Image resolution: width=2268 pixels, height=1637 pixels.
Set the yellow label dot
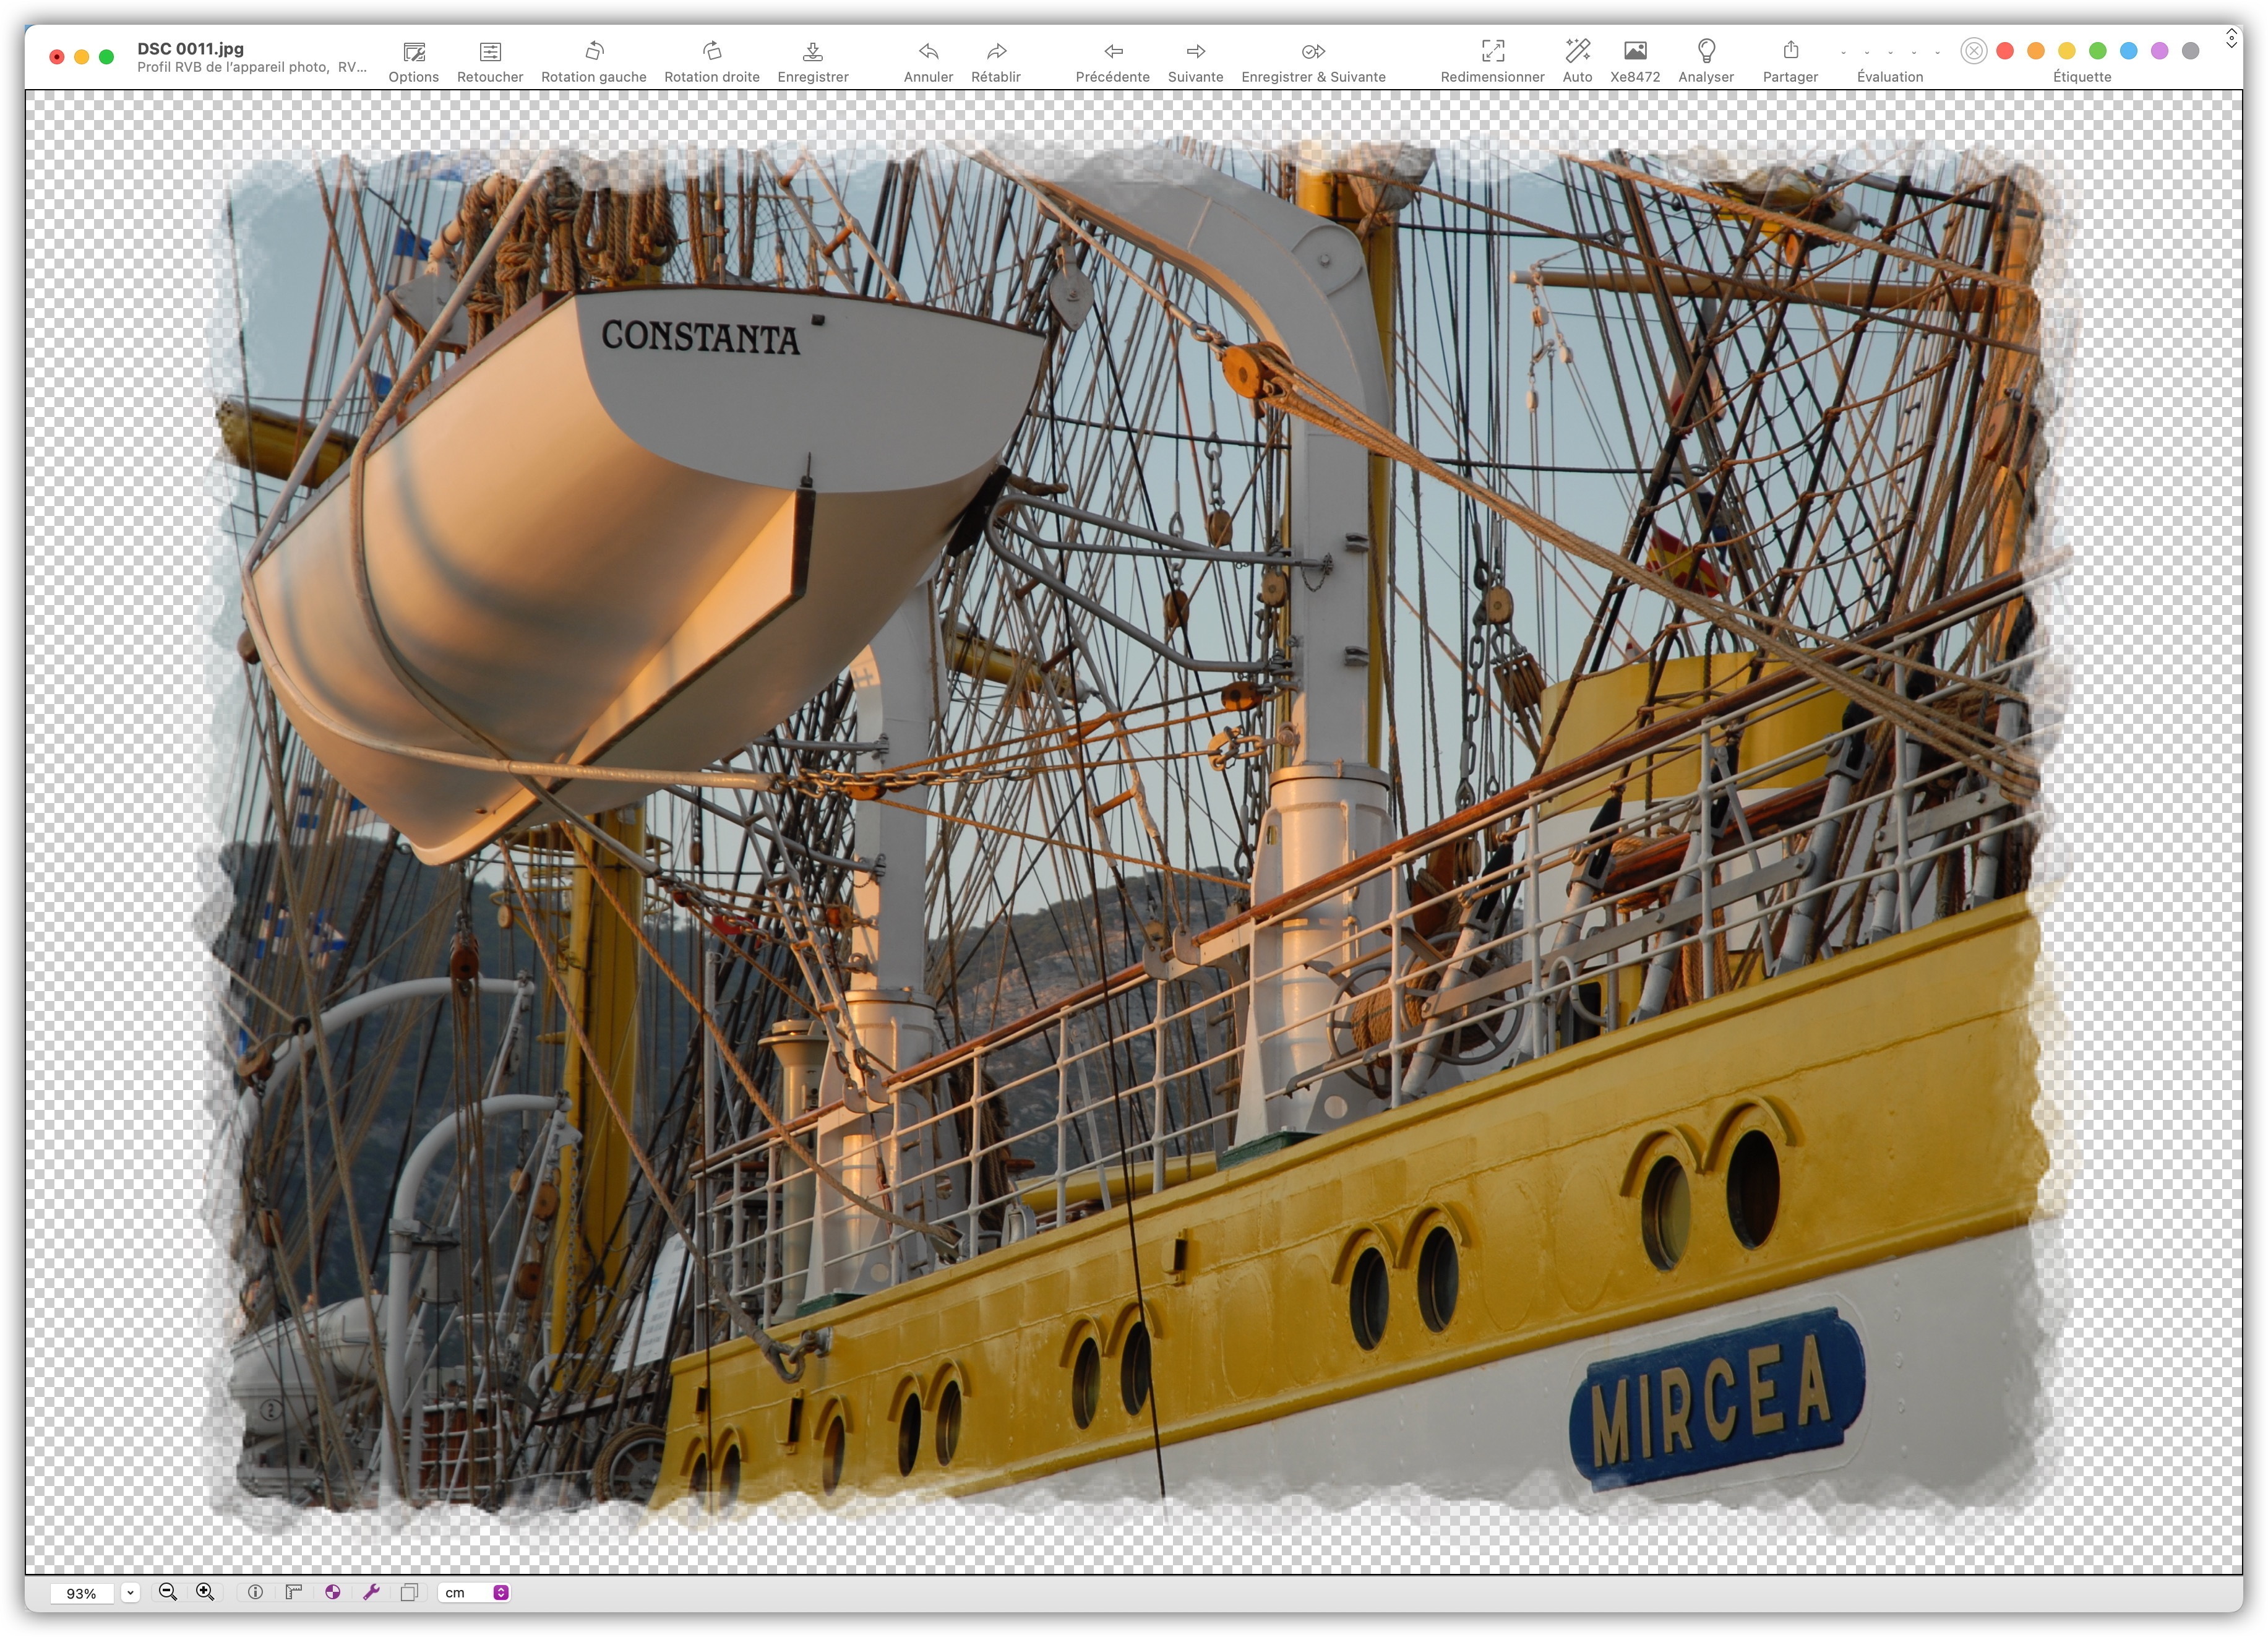point(2067,51)
